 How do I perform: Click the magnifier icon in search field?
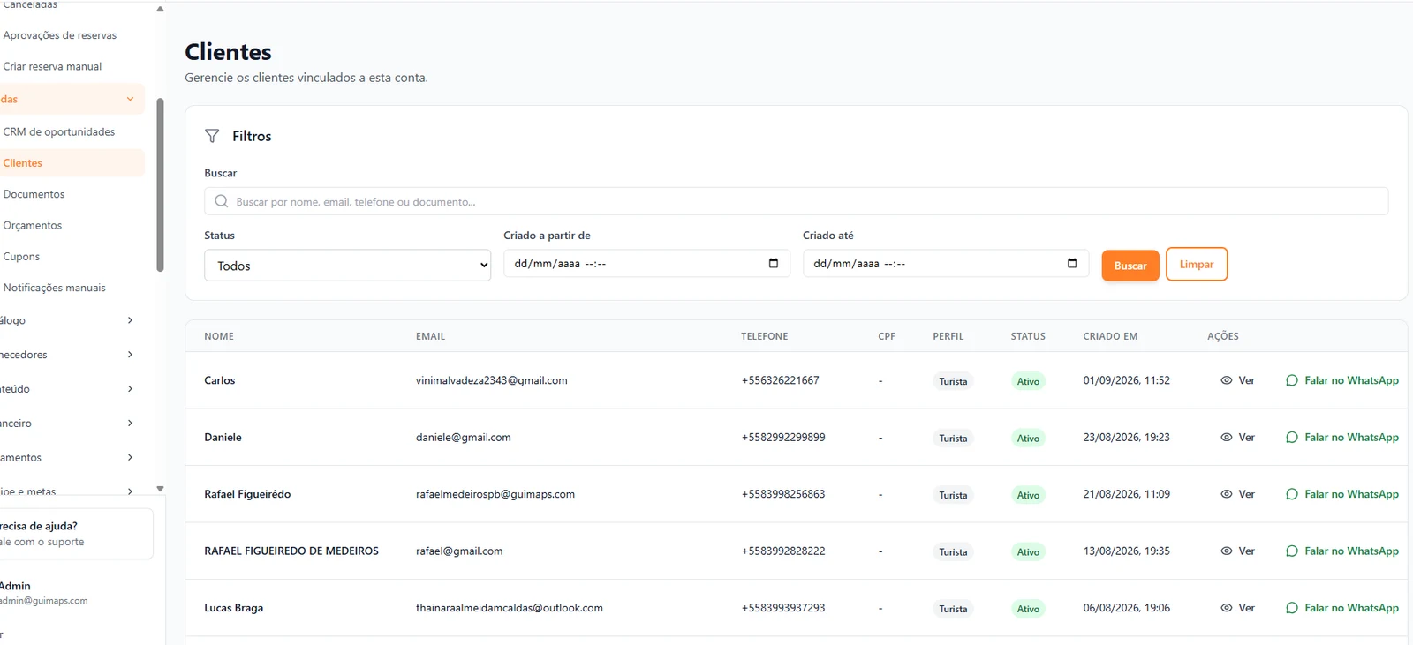pos(222,201)
